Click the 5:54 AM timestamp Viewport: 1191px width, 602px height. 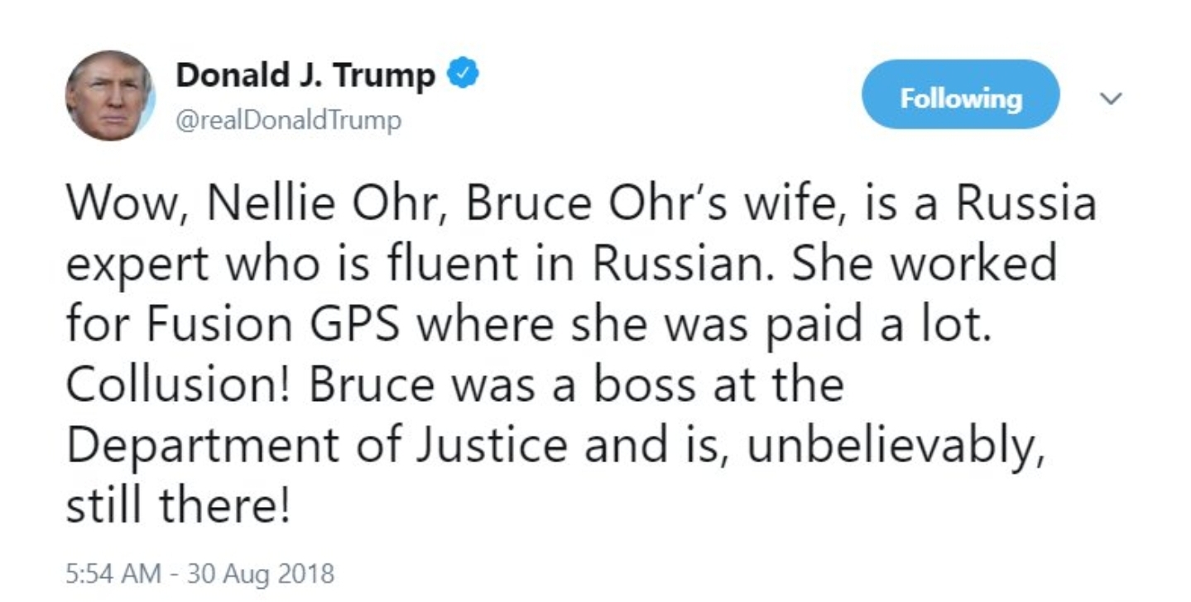point(114,574)
